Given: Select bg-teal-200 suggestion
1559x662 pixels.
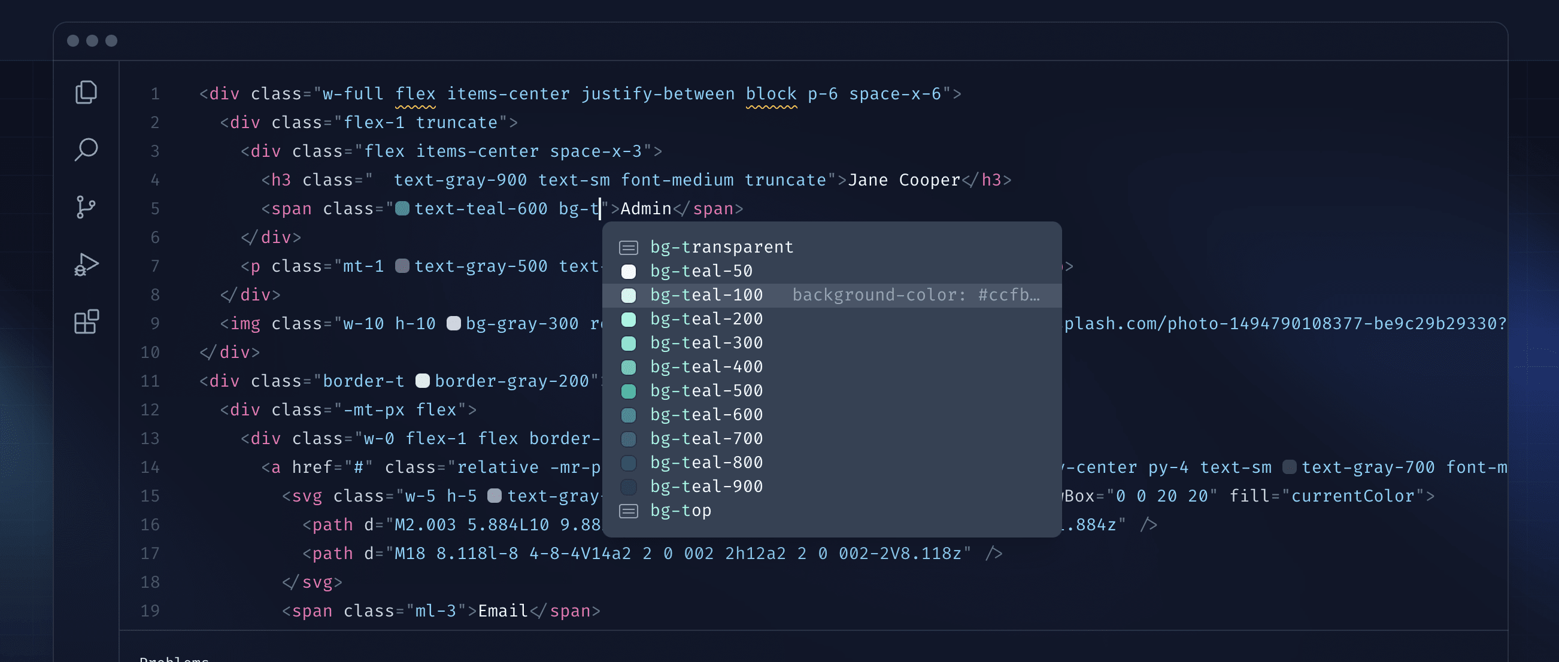Looking at the screenshot, I should coord(832,319).
